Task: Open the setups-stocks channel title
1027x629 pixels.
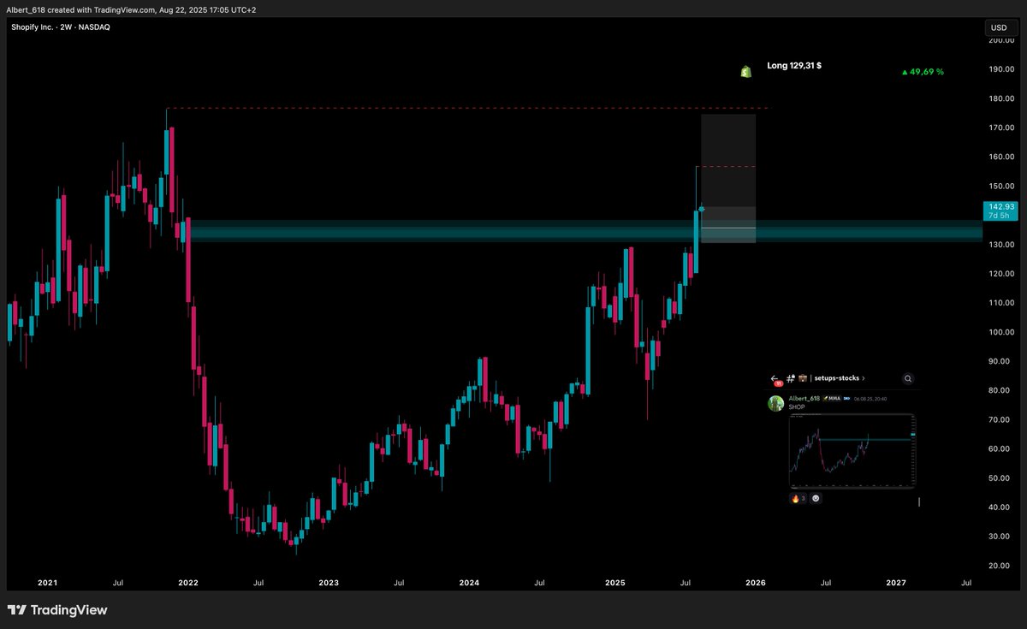Action: pyautogui.click(x=837, y=378)
